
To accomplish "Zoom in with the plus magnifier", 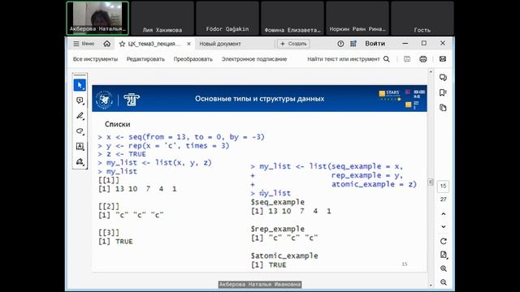I will [444, 268].
